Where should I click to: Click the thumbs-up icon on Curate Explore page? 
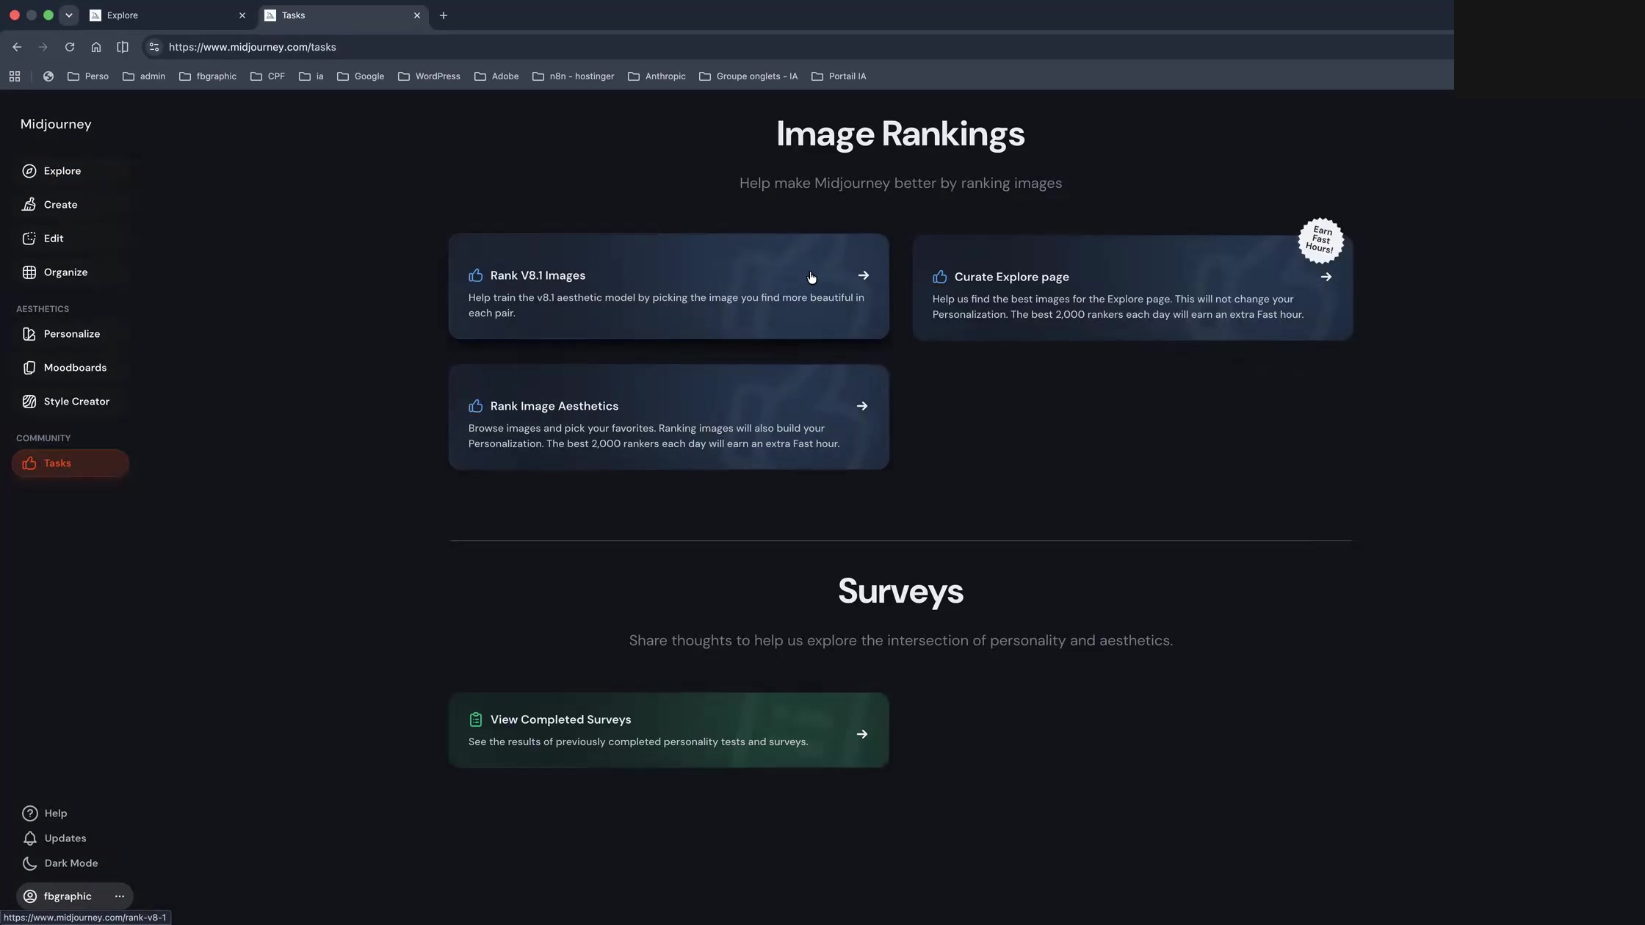click(x=939, y=277)
